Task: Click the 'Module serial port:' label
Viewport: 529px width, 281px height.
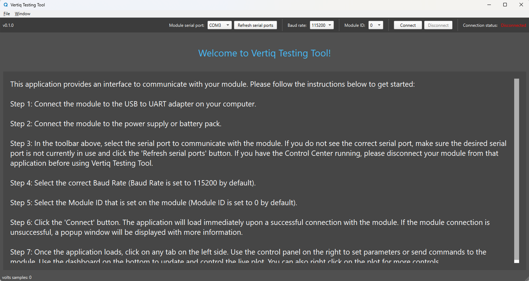Action: pos(187,25)
